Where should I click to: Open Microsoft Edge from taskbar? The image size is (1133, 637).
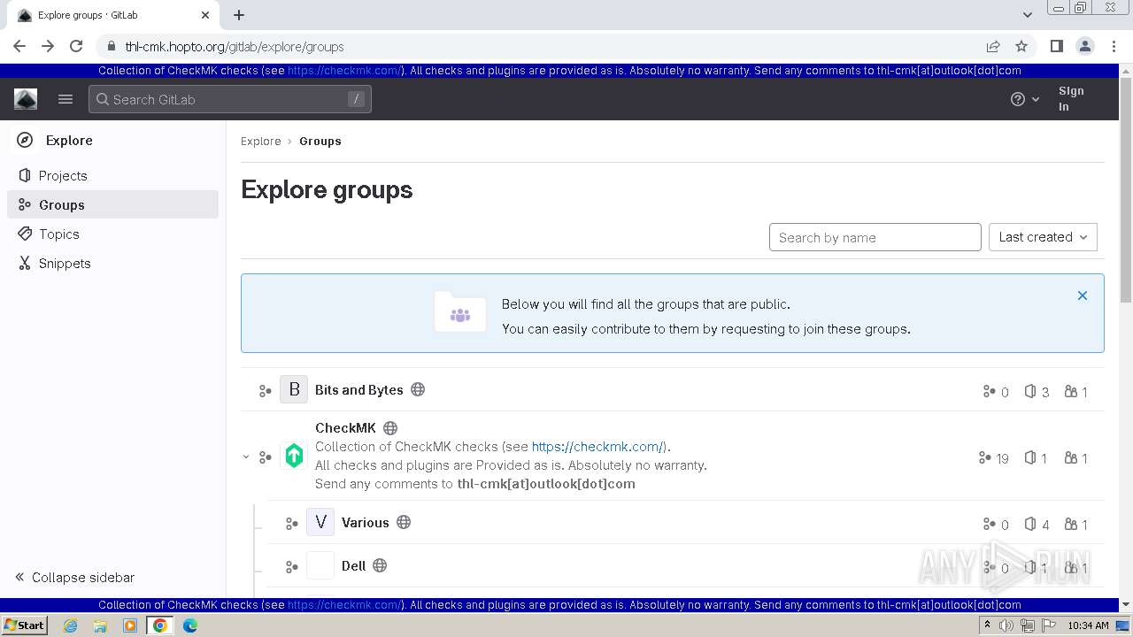189,625
